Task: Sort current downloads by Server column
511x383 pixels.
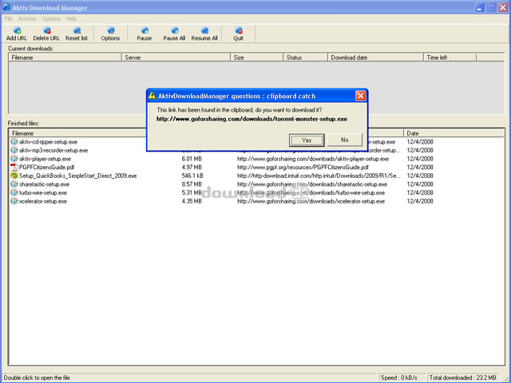Action: (x=176, y=57)
